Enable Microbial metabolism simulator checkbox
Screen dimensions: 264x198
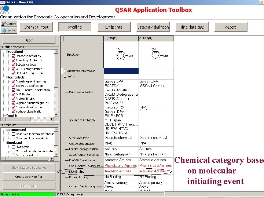point(13,151)
